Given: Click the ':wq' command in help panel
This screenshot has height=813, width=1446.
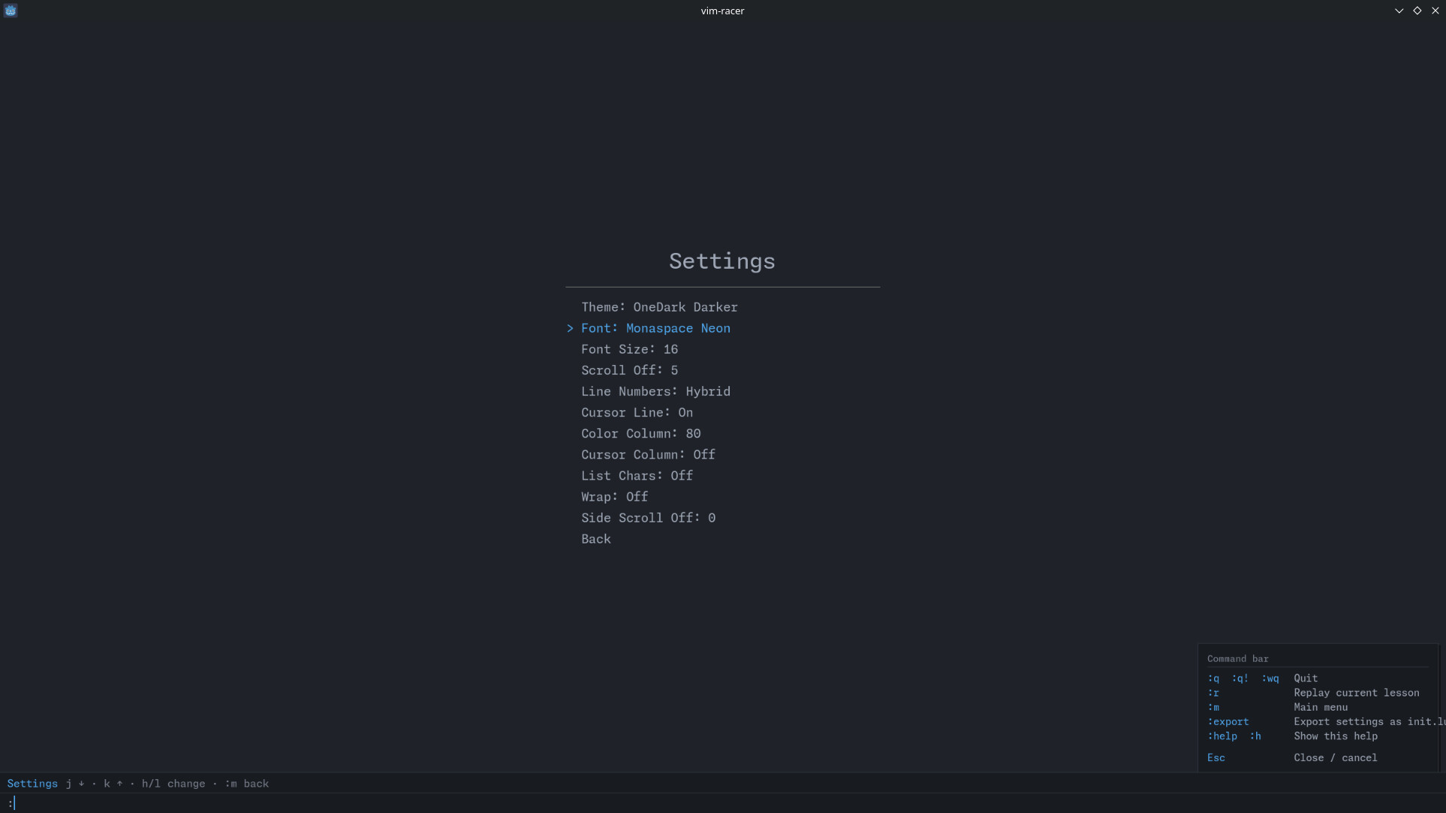Looking at the screenshot, I should (x=1271, y=678).
